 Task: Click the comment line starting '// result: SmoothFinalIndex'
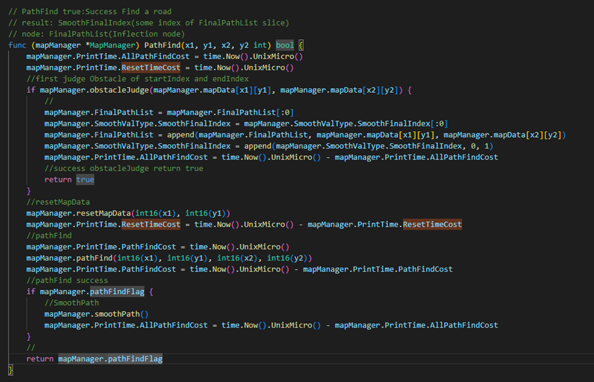coord(149,23)
